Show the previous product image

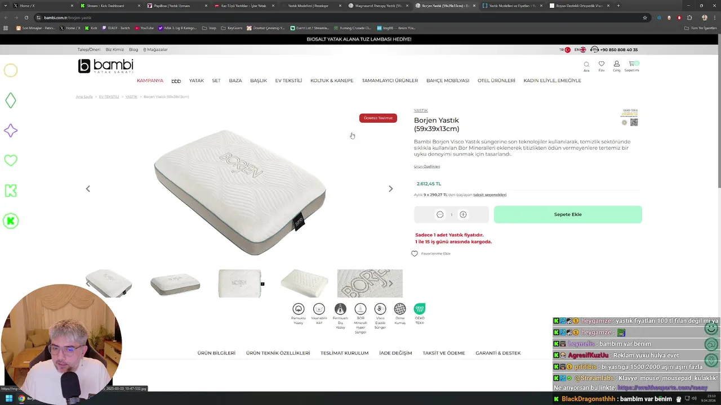[x=88, y=189]
